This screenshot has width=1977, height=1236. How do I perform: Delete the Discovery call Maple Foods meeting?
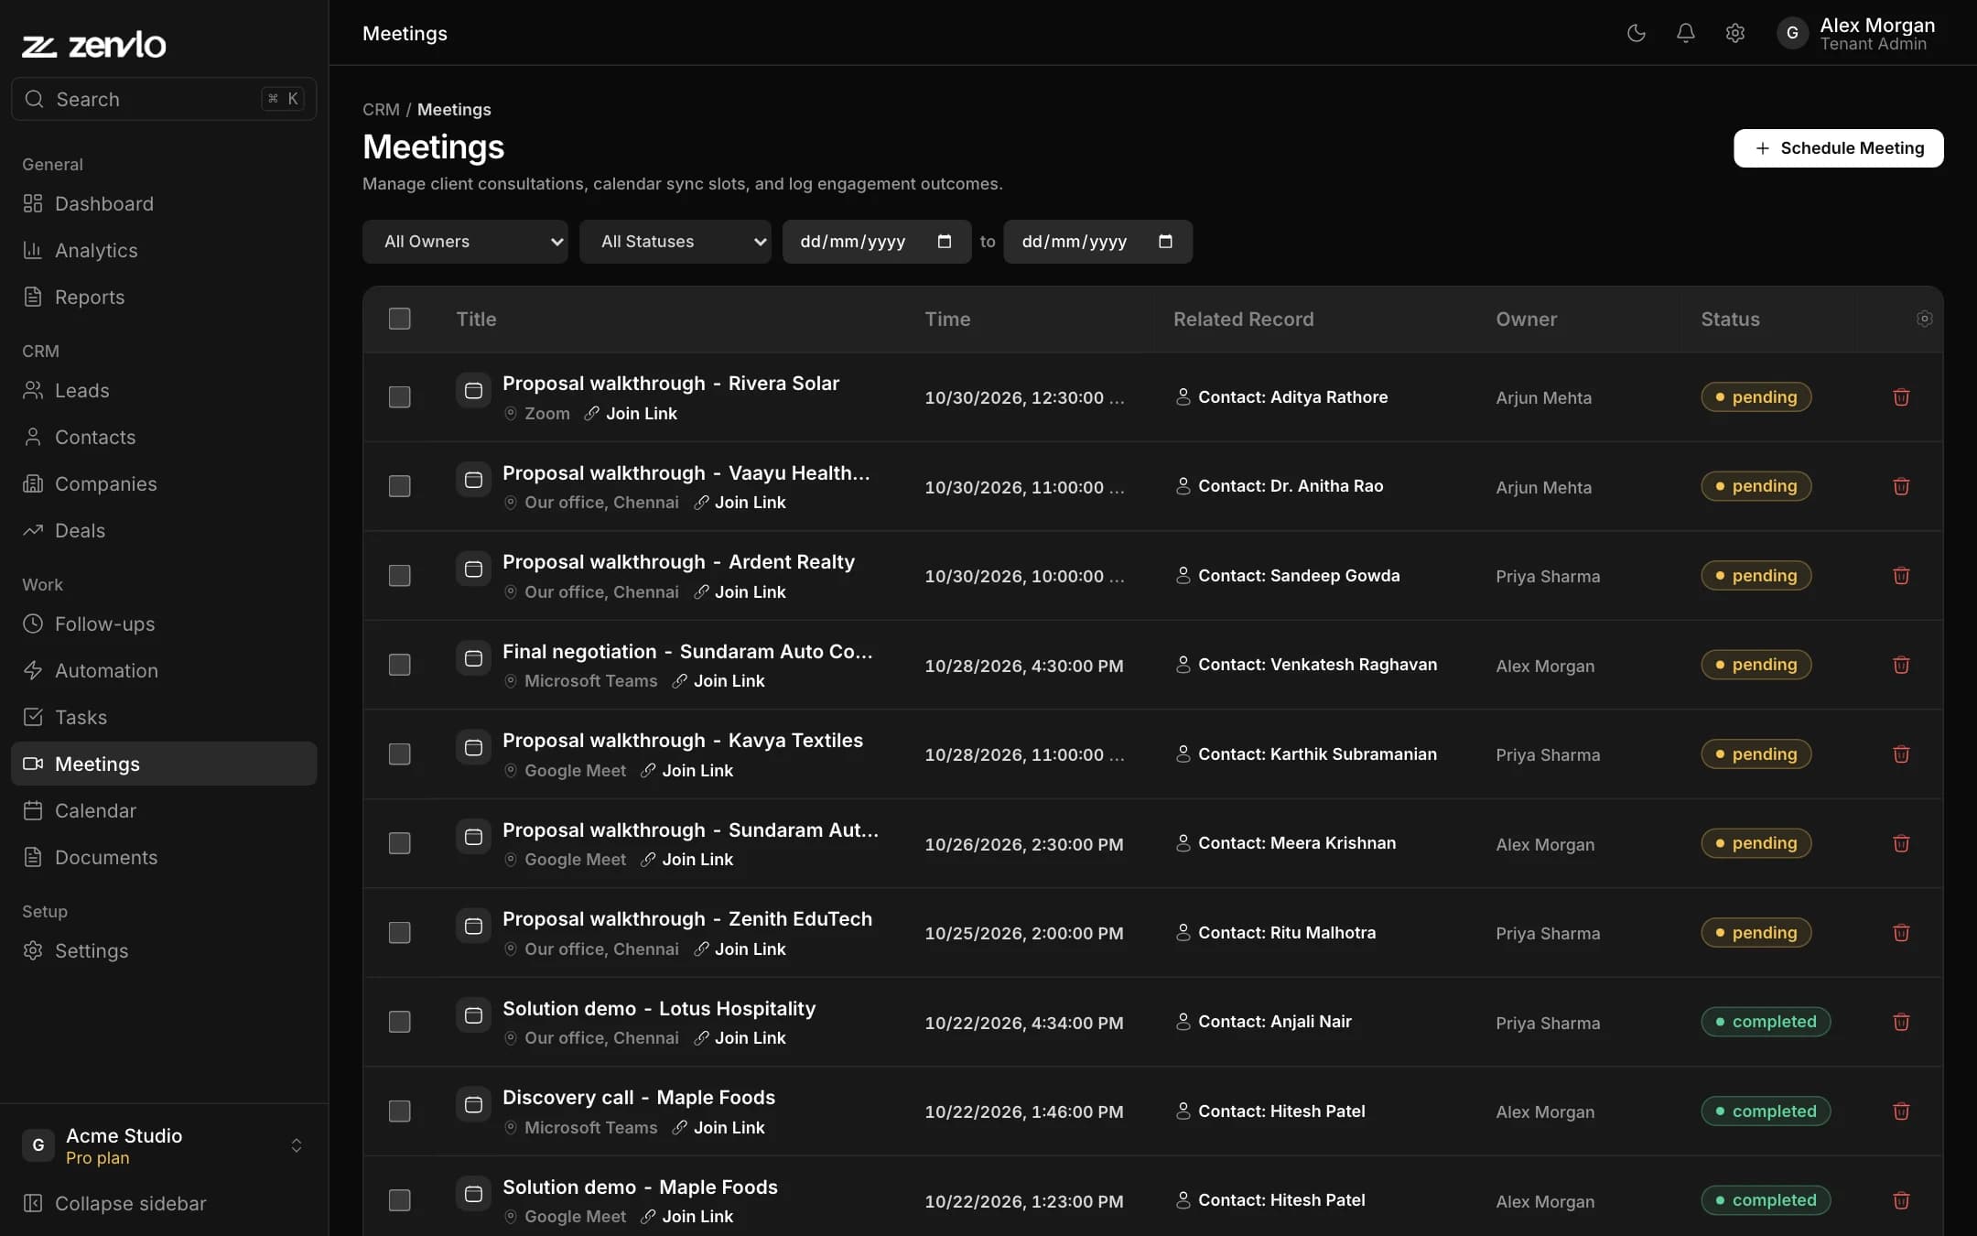(x=1901, y=1111)
